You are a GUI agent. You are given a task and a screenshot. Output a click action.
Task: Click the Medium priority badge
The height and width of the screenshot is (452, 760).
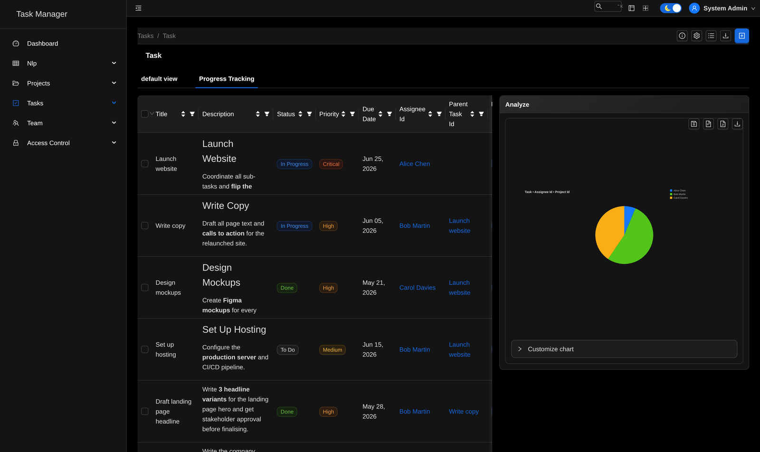click(332, 349)
